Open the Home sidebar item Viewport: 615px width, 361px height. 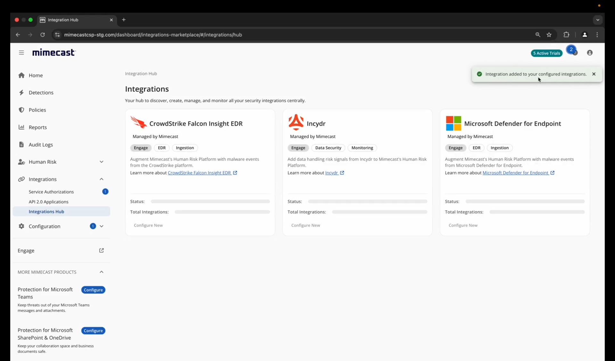(36, 75)
